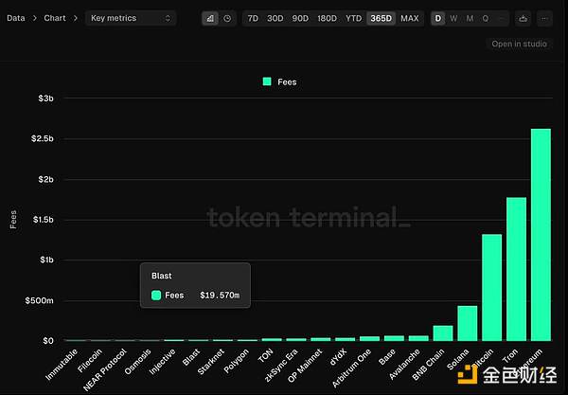The width and height of the screenshot is (568, 395).
Task: Switch to the time series clock icon
Action: click(x=227, y=18)
